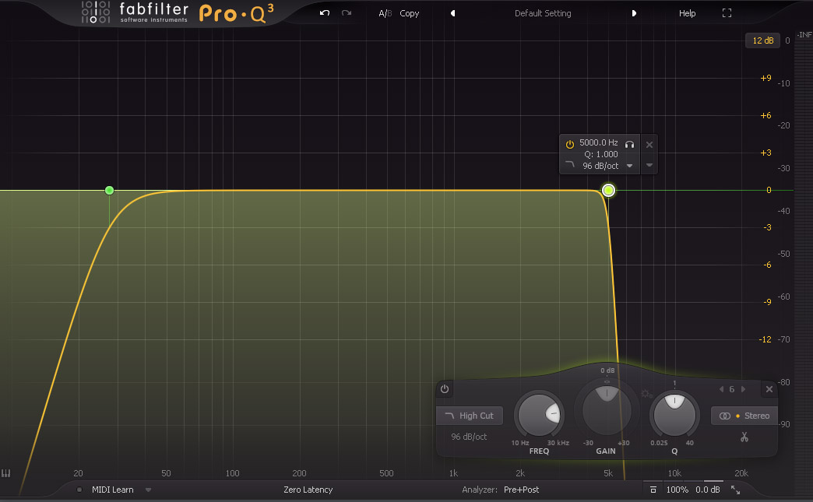Click the resize interface arrows icon

[x=735, y=490]
